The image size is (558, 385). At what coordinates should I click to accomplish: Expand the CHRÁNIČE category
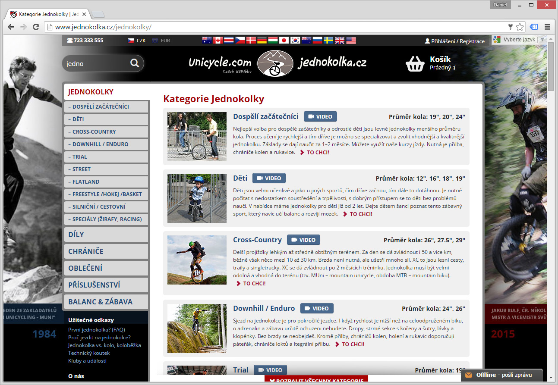tap(106, 251)
